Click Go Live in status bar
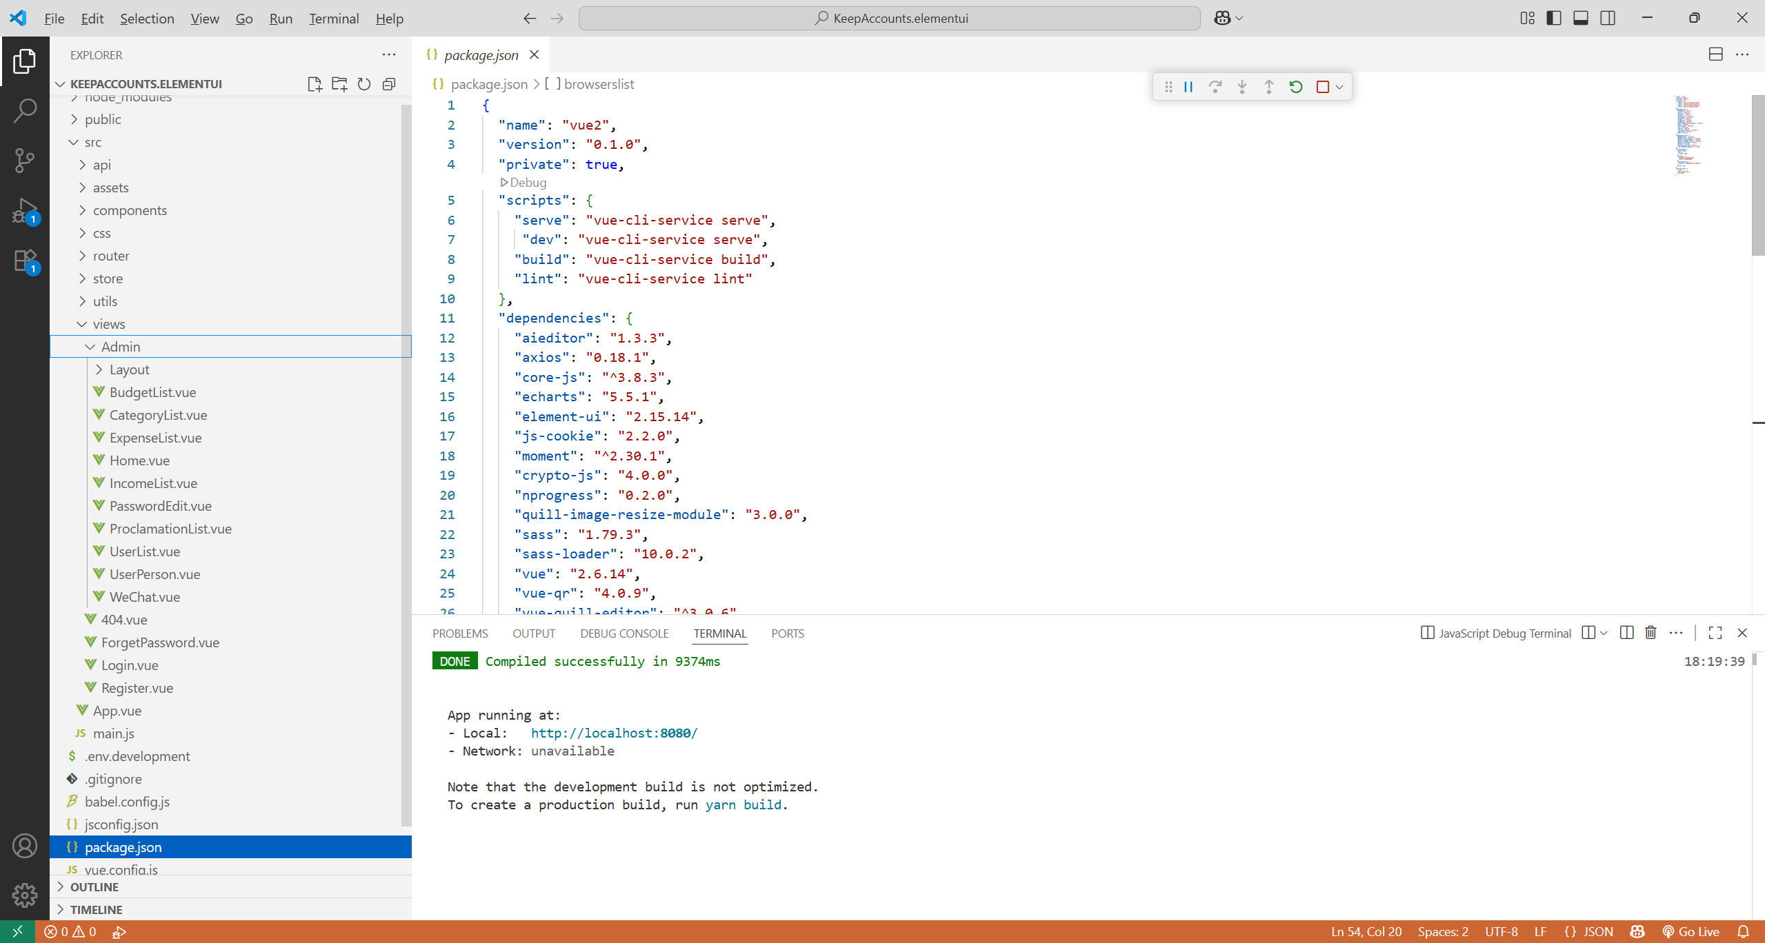1765x943 pixels. pyautogui.click(x=1691, y=932)
